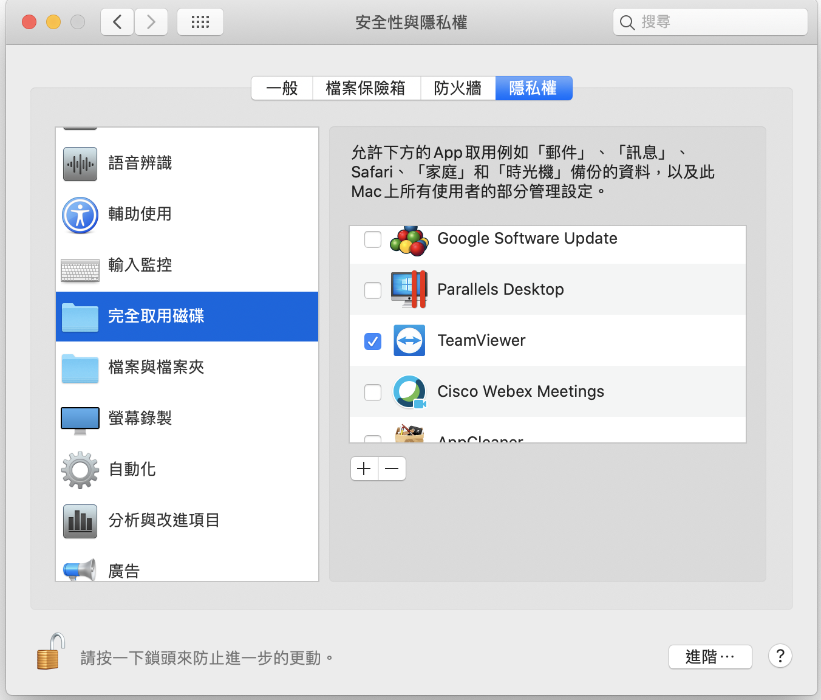Click the monitor icon for 螢幕錄製
Image resolution: width=821 pixels, height=700 pixels.
pyautogui.click(x=80, y=420)
